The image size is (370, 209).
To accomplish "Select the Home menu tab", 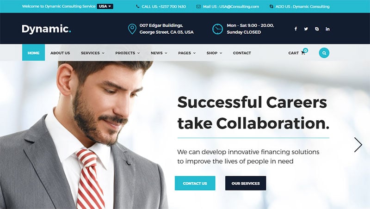I will tap(33, 53).
